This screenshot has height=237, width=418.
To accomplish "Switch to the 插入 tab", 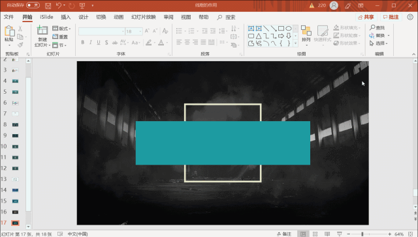I will pos(65,17).
